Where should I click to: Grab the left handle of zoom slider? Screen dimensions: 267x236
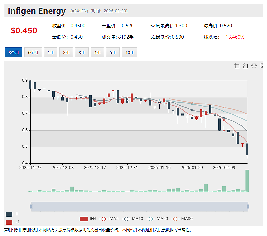(x=31, y=206)
